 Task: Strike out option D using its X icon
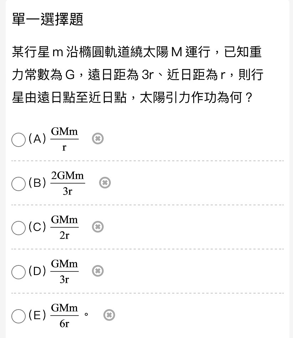point(98,271)
